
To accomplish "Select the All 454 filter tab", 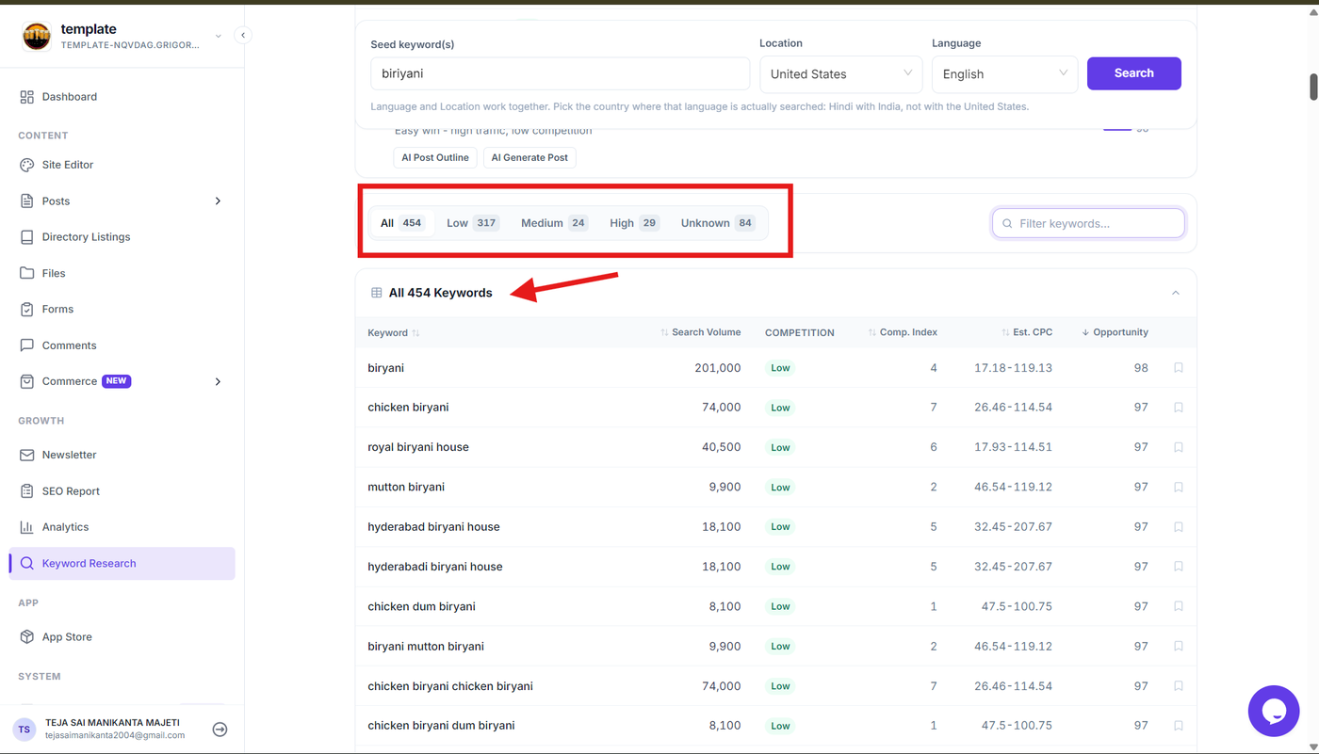I will (402, 223).
